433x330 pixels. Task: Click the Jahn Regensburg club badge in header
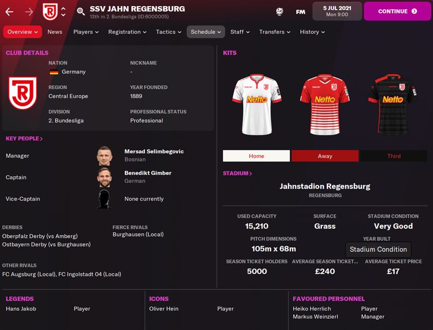tap(50, 12)
